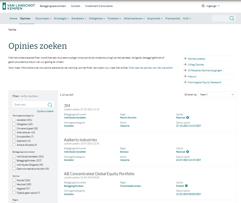Check the Geldmarkt (6) filter
Viewport: 241px width, 203px height.
(x=14, y=140)
